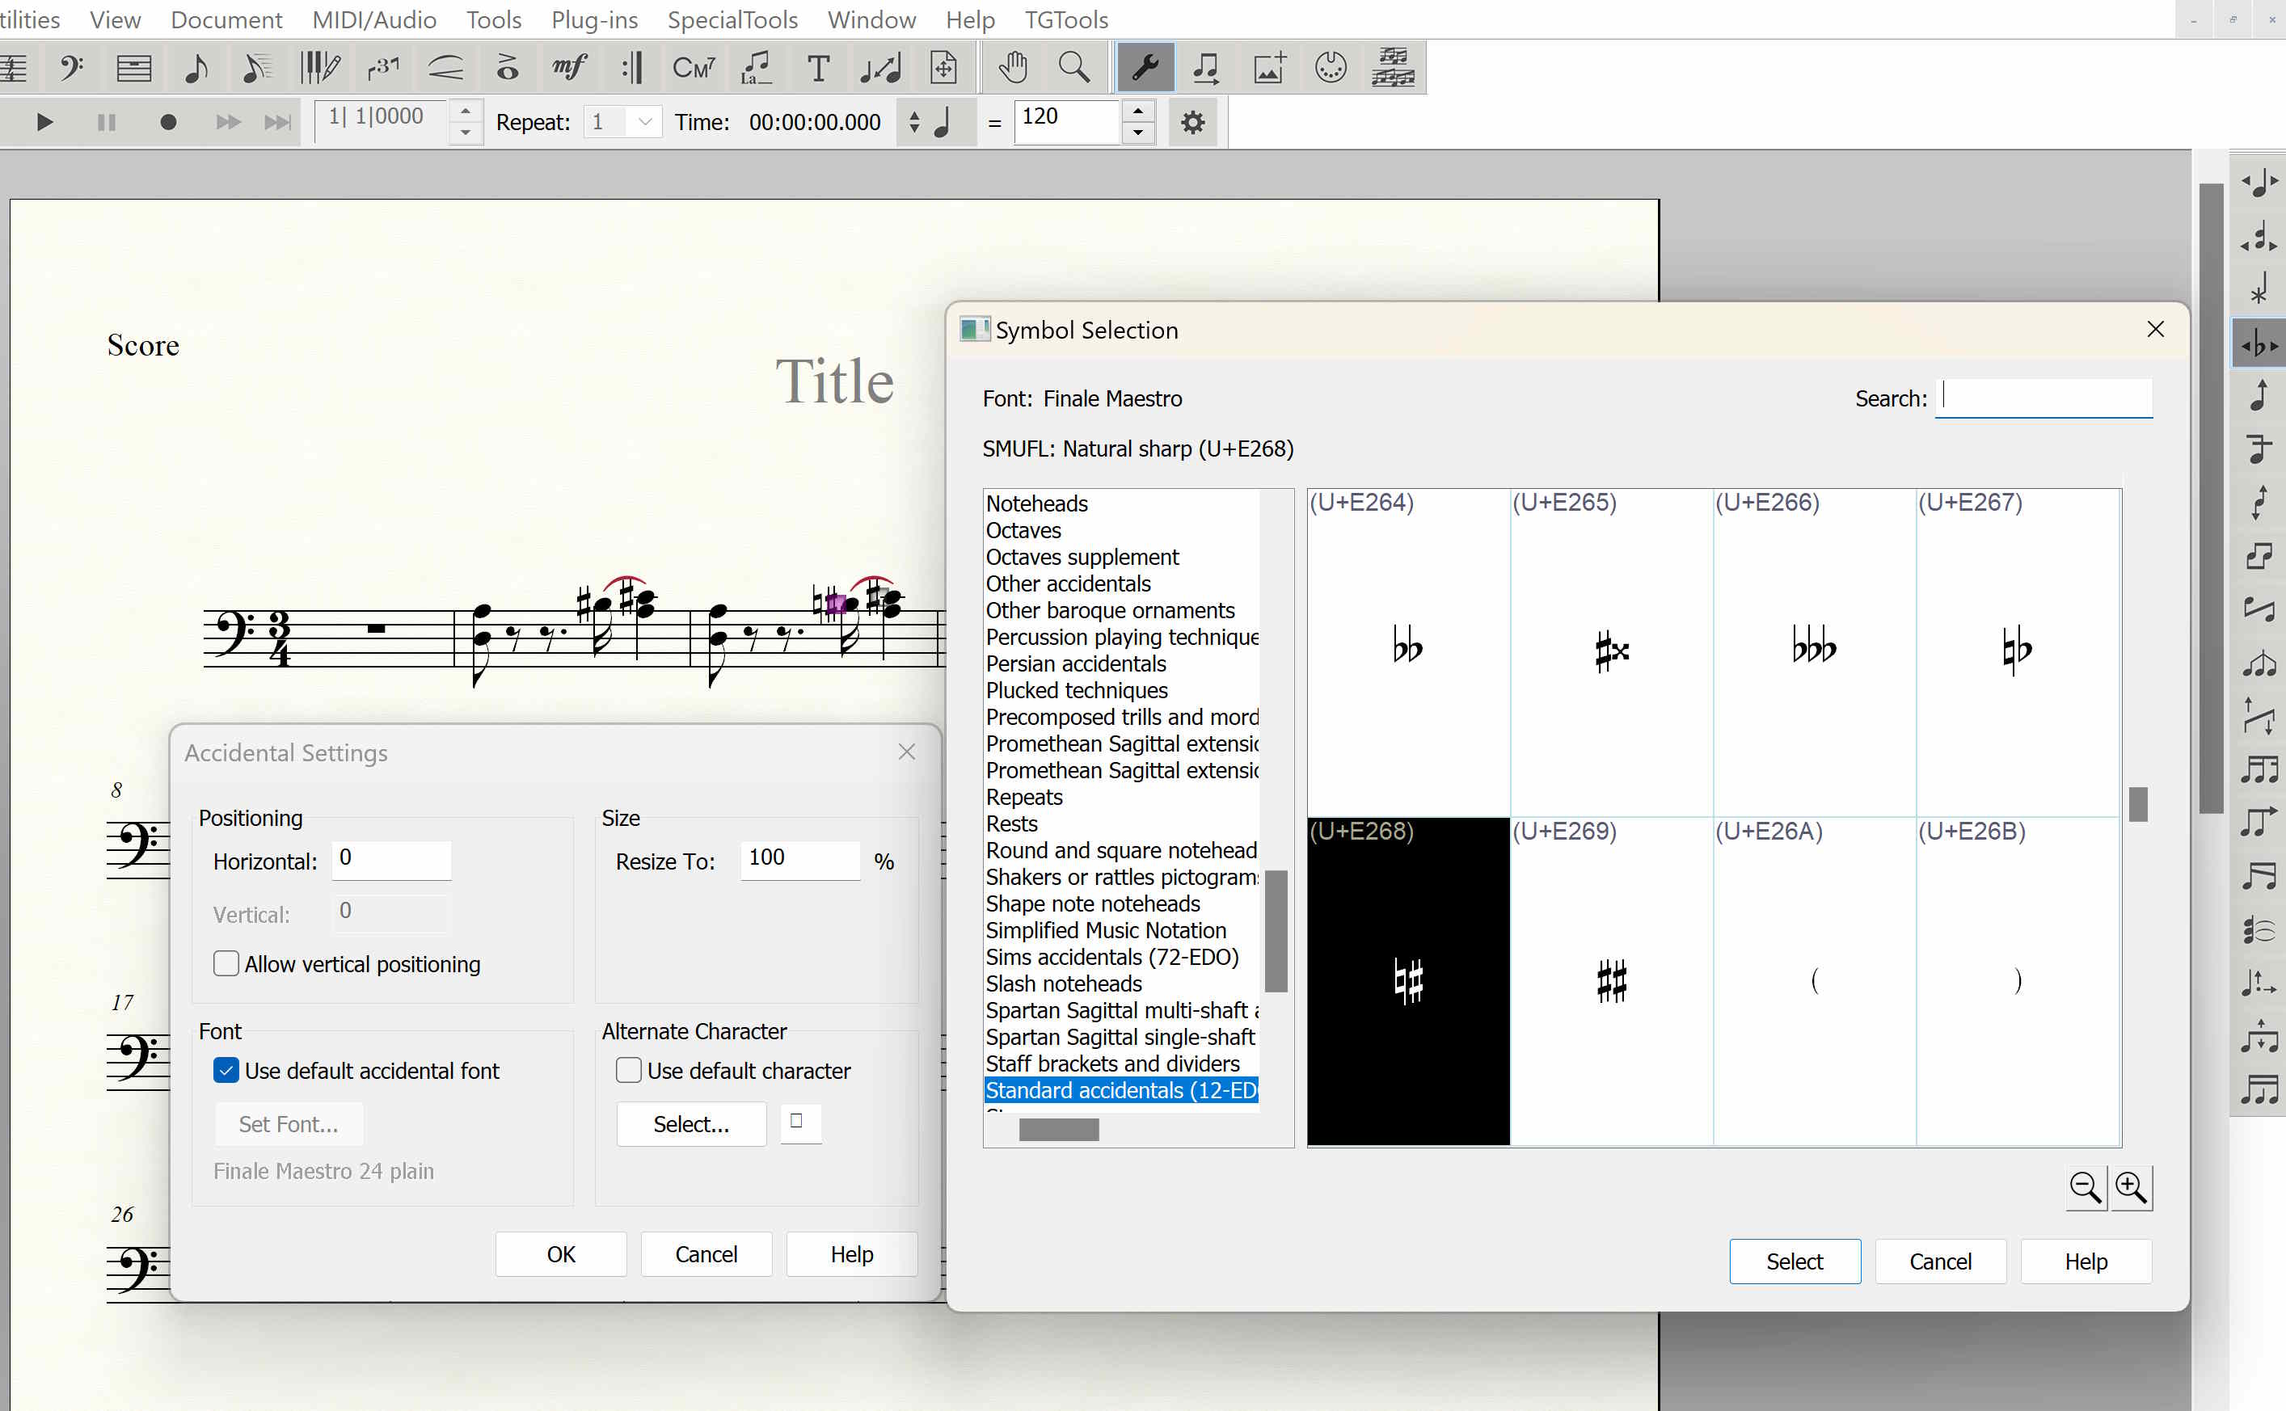Click the symbol Search field
The width and height of the screenshot is (2286, 1411).
2044,398
